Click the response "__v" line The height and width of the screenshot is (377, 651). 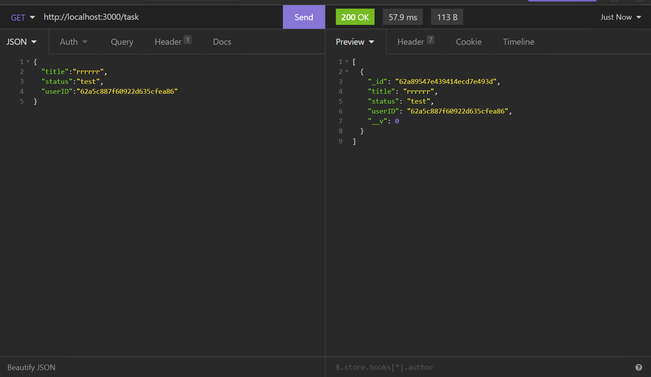pyautogui.click(x=383, y=121)
